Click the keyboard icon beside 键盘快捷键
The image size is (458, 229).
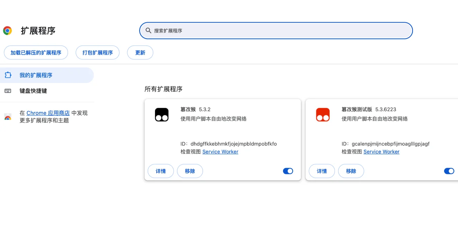point(8,91)
